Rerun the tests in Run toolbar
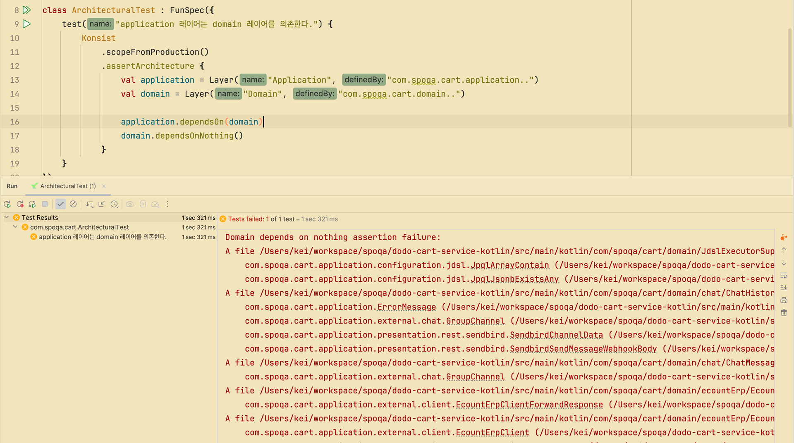The width and height of the screenshot is (794, 443). coord(7,204)
